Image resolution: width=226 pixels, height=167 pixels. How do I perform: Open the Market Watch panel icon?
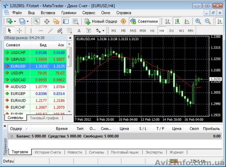[x=37, y=21]
